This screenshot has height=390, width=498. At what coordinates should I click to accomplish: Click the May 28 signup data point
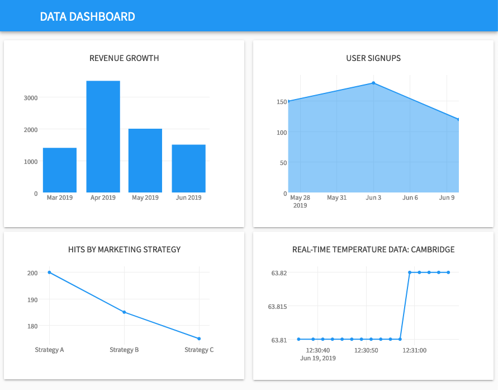pos(288,101)
